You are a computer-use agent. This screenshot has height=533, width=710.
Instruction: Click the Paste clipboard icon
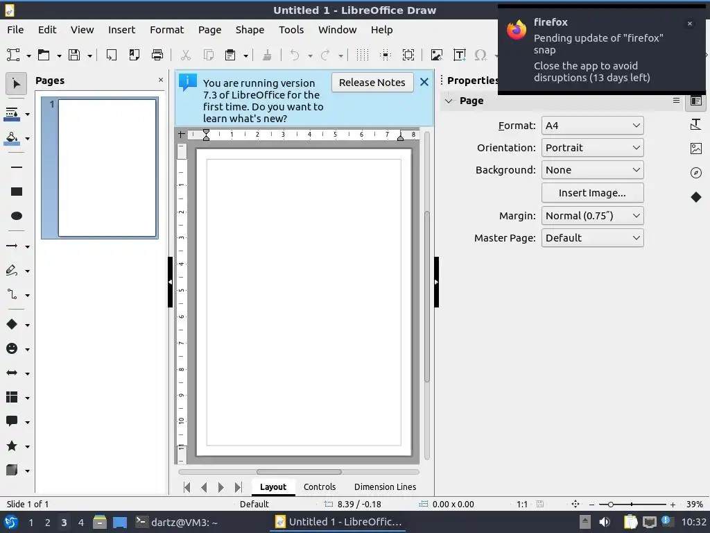(x=230, y=56)
